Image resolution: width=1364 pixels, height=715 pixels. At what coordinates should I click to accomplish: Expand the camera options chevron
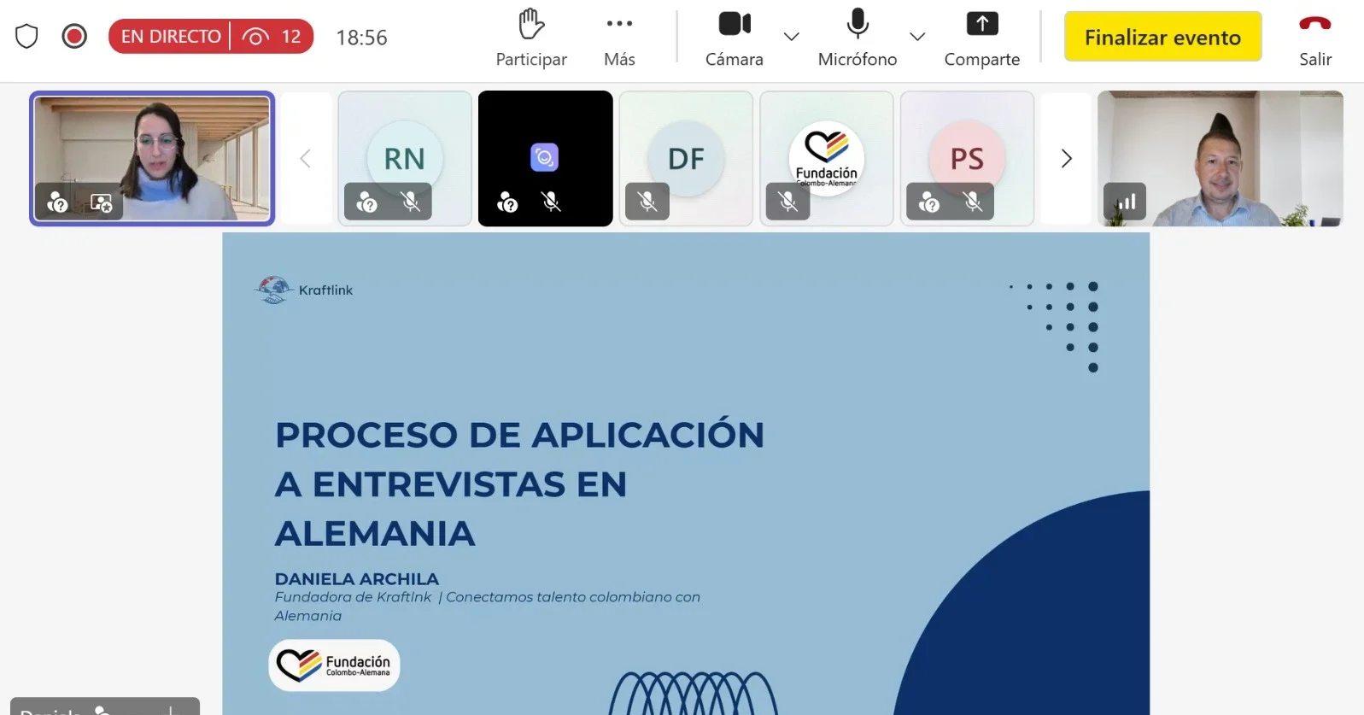[x=791, y=37]
